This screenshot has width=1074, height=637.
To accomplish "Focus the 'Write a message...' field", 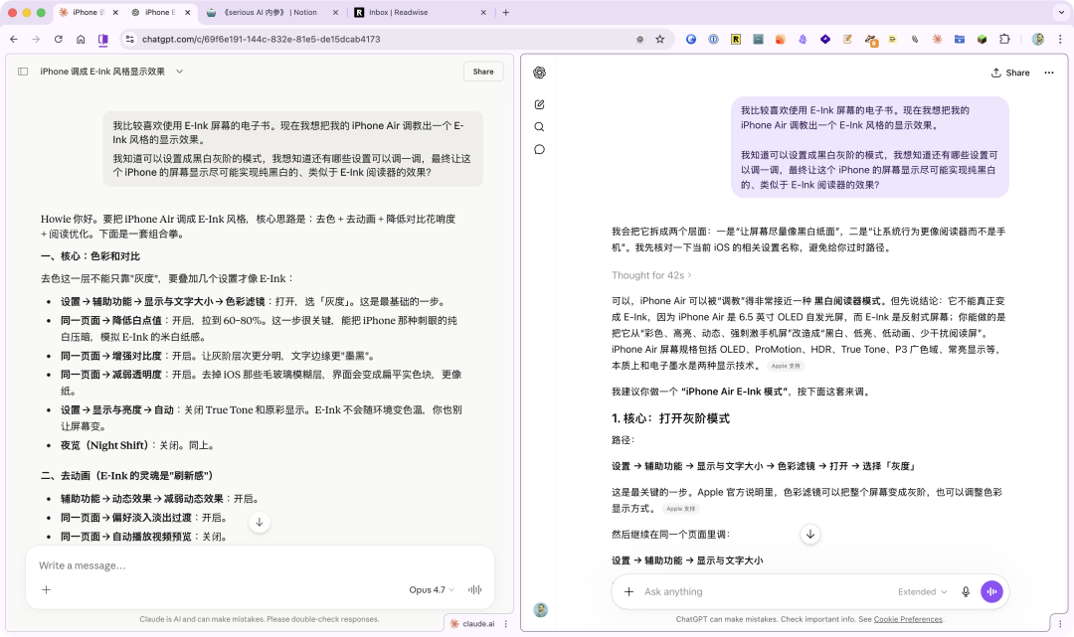I will click(260, 565).
